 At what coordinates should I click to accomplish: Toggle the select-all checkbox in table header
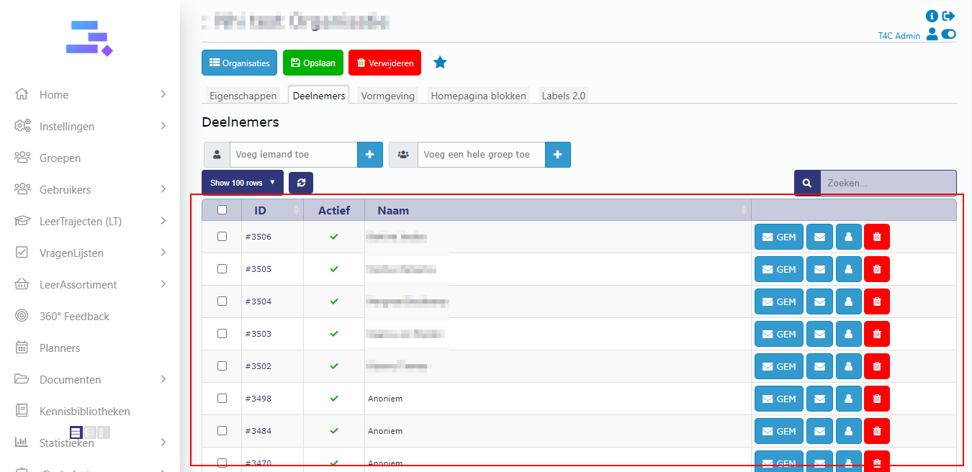click(222, 210)
